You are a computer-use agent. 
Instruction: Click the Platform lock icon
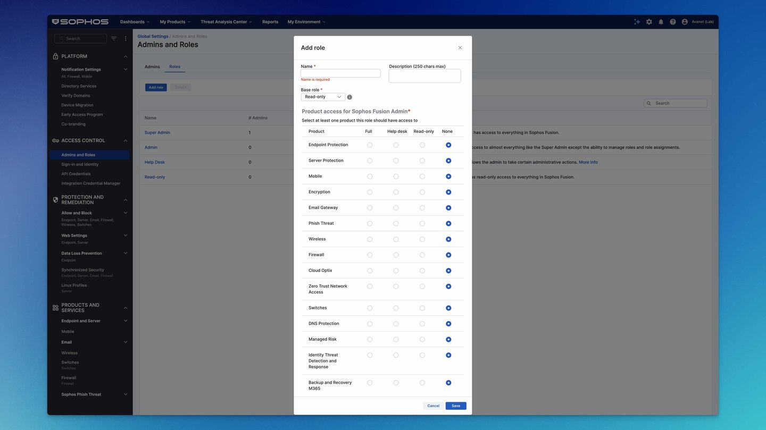[x=56, y=56]
